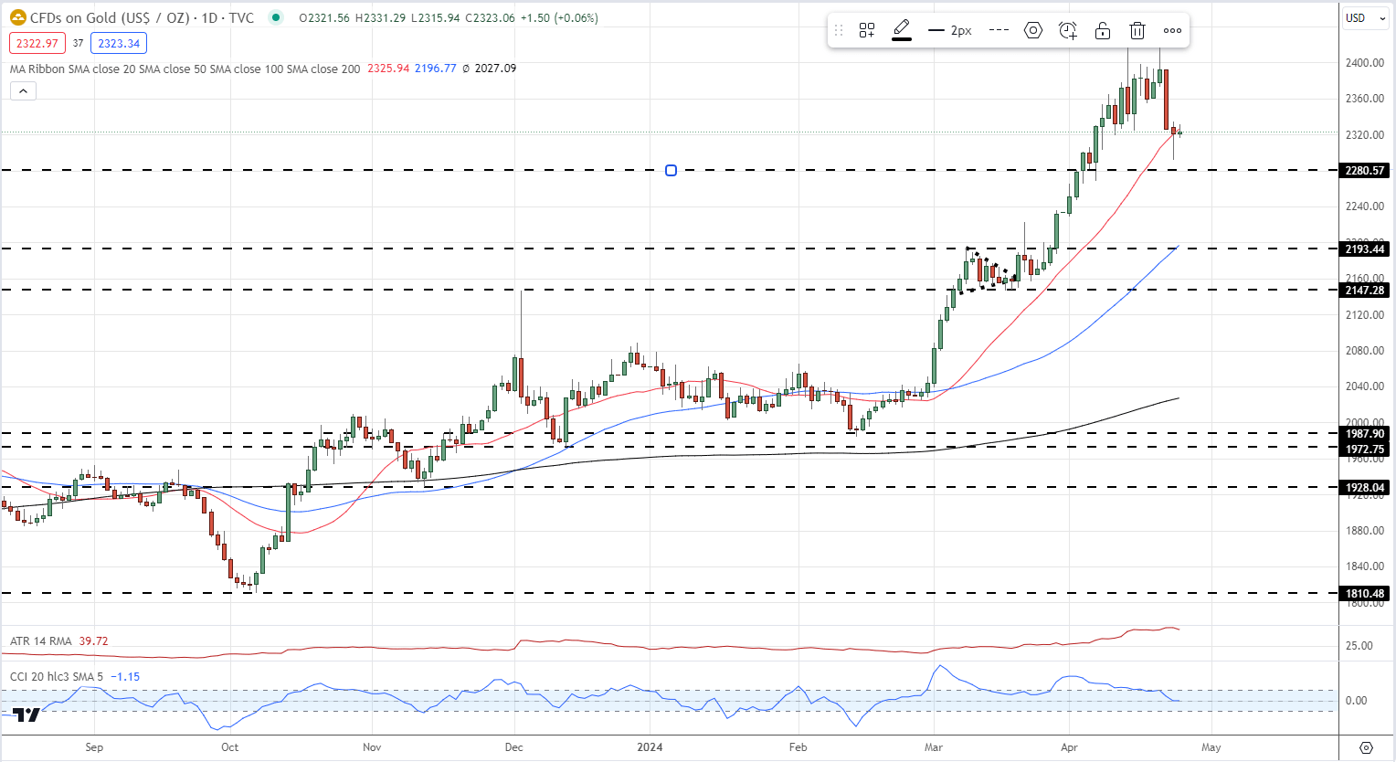The height and width of the screenshot is (762, 1396).
Task: Click the 2280.57 price label
Action: click(x=1365, y=171)
